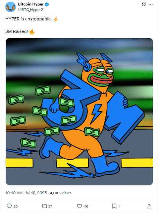Open the three-dot more options menu
Image resolution: width=158 pixels, height=213 pixels.
click(x=151, y=4)
